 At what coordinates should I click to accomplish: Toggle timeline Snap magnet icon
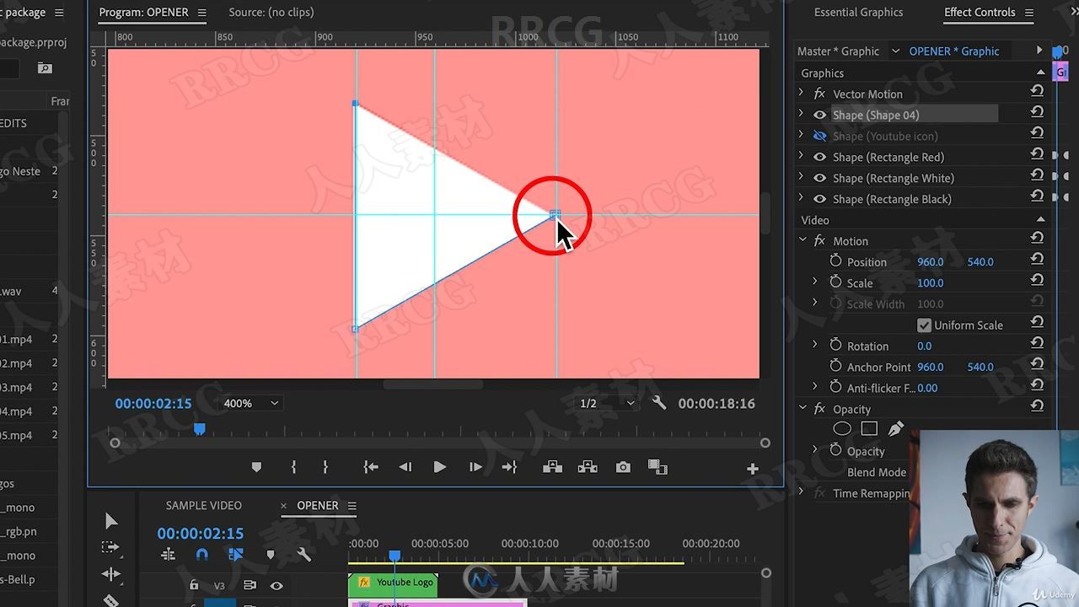pyautogui.click(x=201, y=555)
